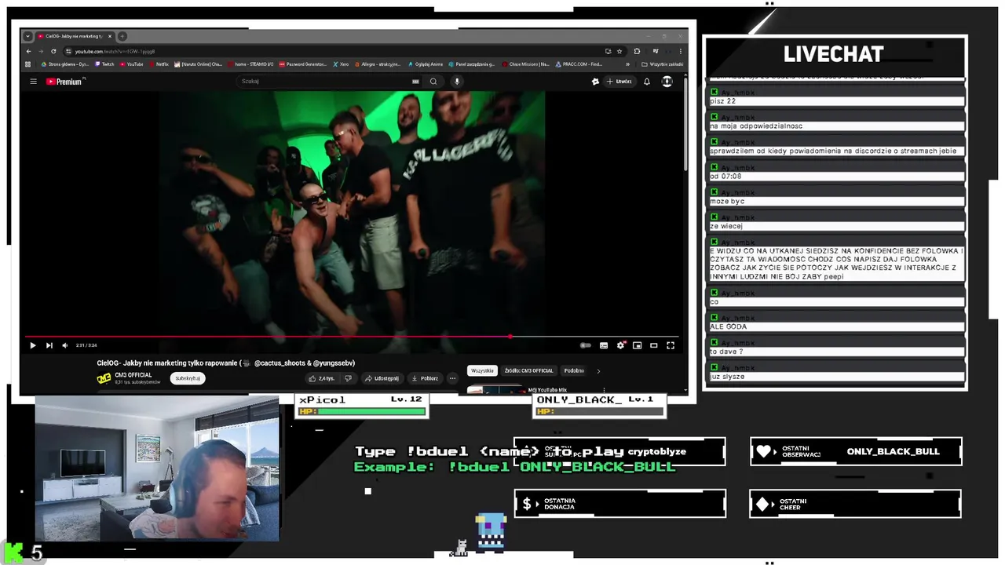Seek video using the red progress bar
Screen dimensions: 1005x565
coord(352,337)
